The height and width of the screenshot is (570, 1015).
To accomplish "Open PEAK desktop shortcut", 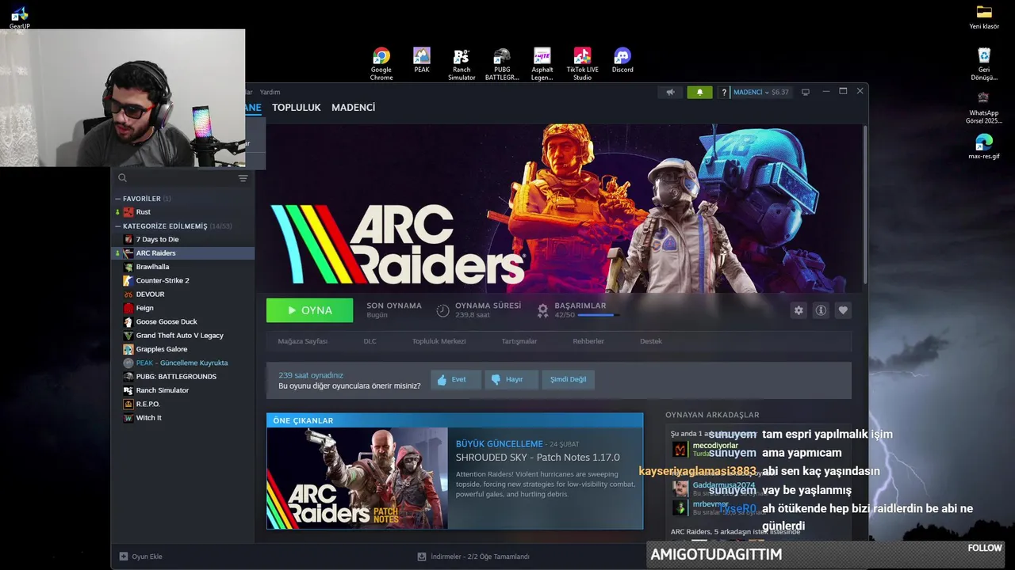I will tap(422, 60).
